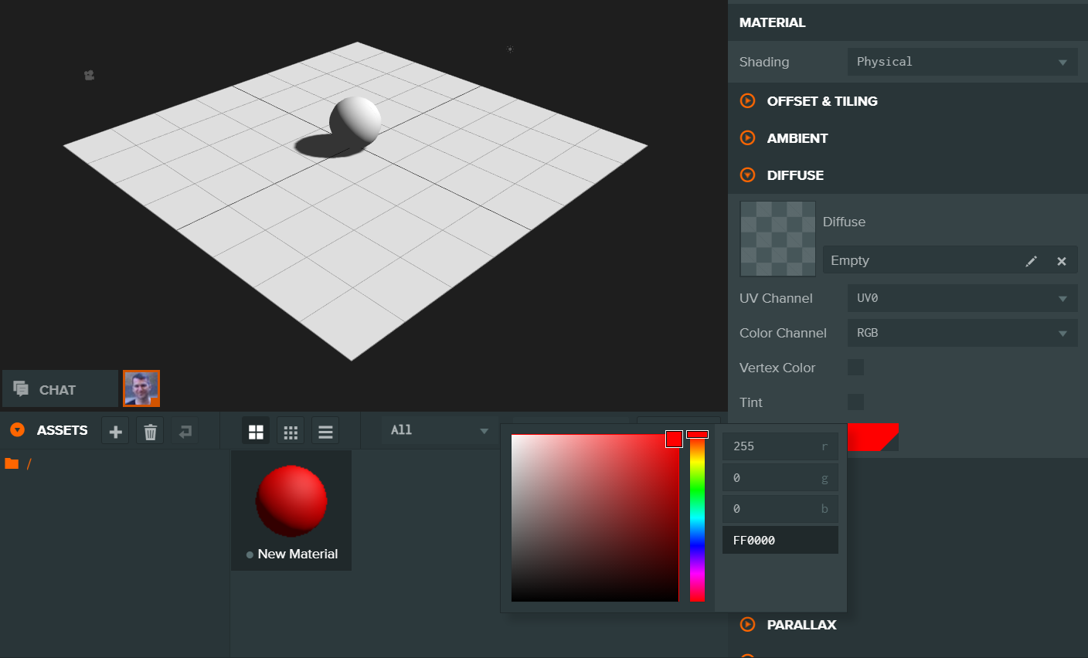
Task: Click the green channel value field
Action: 780,478
